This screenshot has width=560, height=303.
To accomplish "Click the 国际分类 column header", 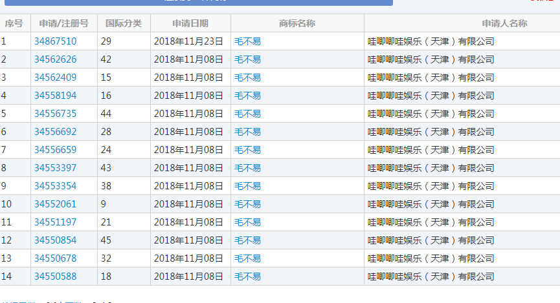I will point(124,23).
